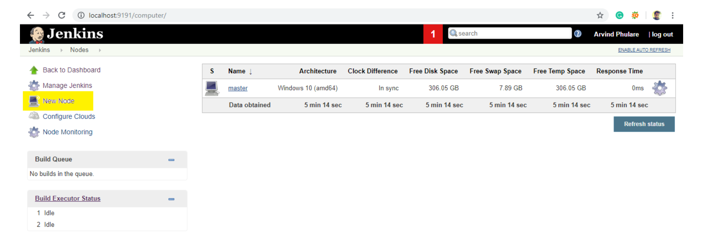Select New Node in the sidebar

click(x=58, y=101)
